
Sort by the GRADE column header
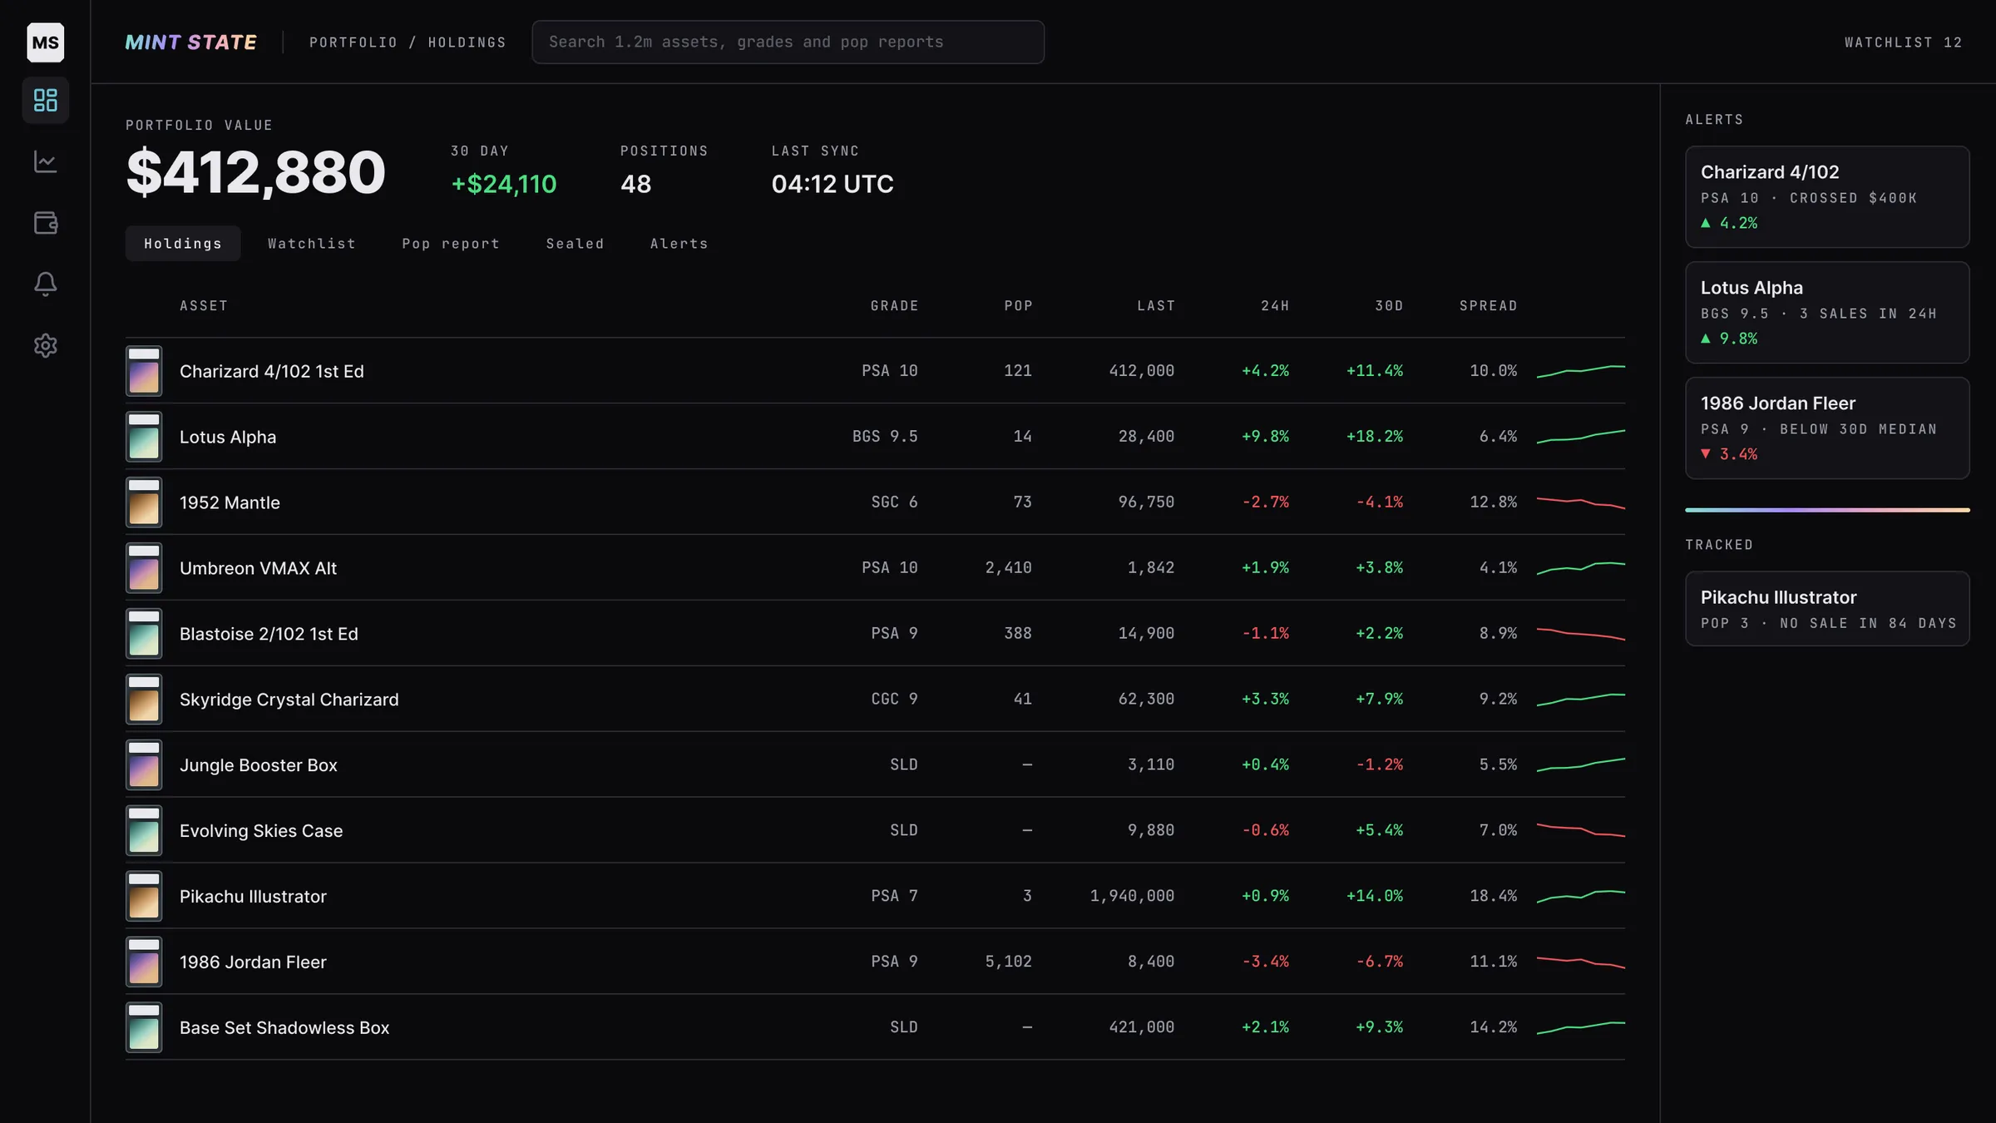pyautogui.click(x=894, y=306)
